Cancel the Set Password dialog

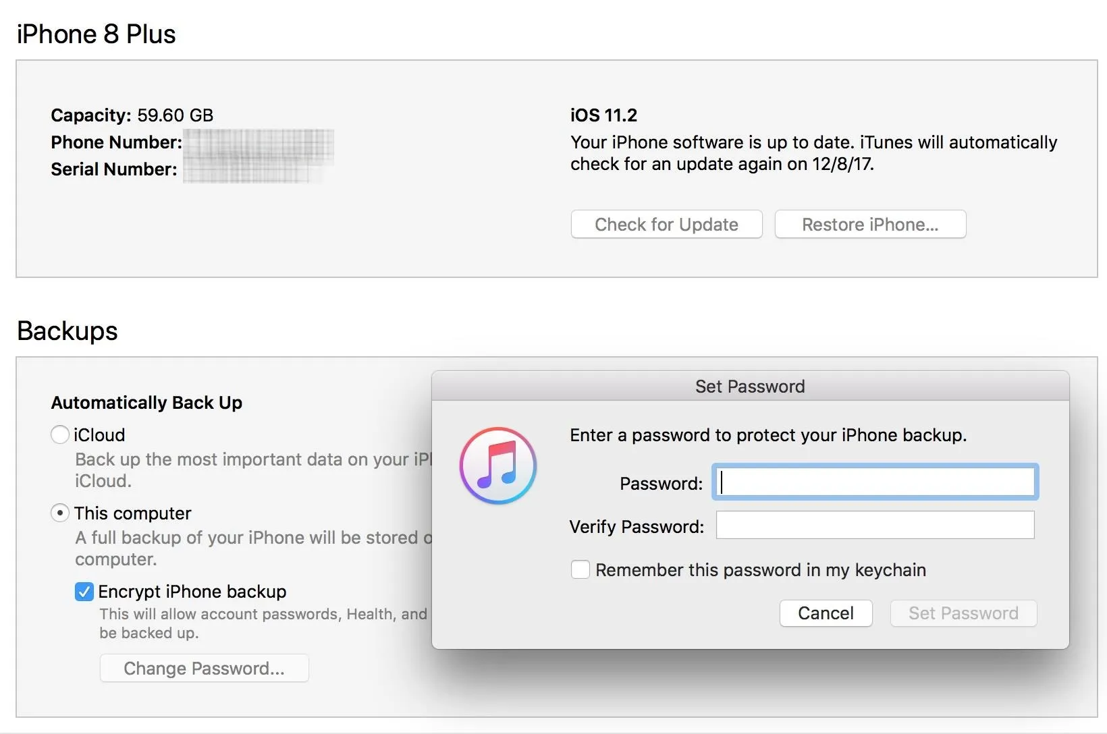point(826,613)
